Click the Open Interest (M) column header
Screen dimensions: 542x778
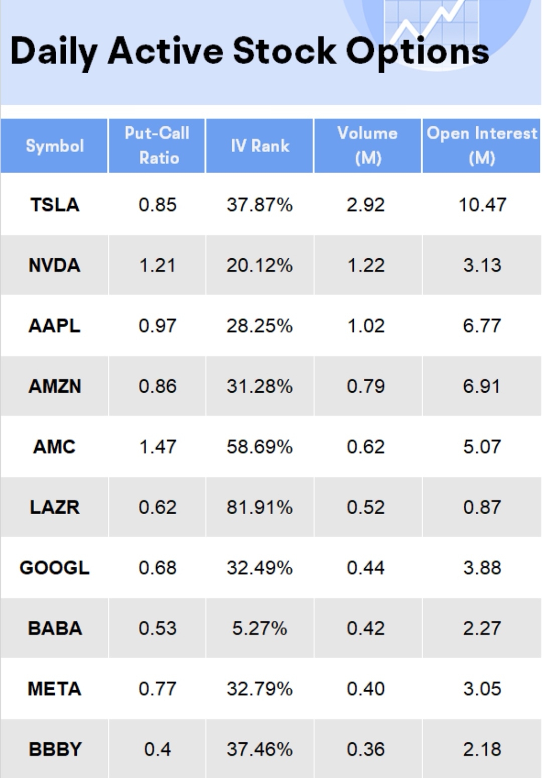[482, 145]
